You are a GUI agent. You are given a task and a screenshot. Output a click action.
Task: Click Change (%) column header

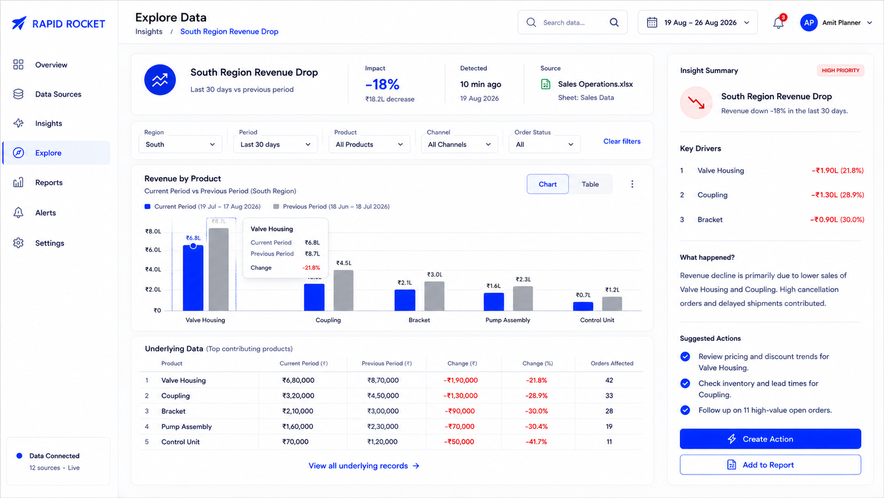[537, 364]
